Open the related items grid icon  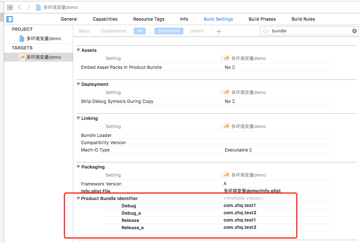[10, 7]
